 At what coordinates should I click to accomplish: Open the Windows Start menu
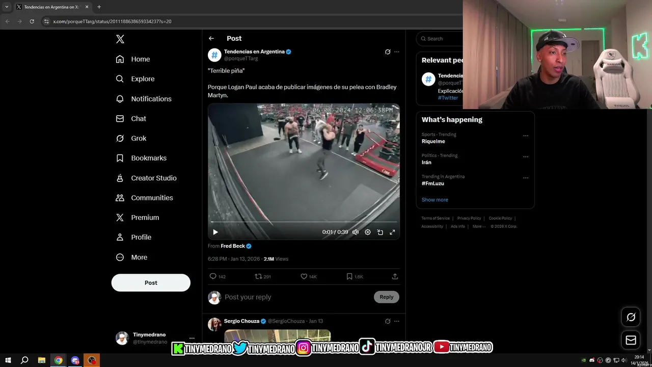coord(8,360)
